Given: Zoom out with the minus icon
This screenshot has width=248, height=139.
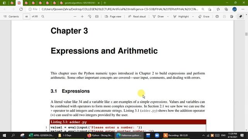Looking at the screenshot, I should pyautogui.click(x=75, y=17).
